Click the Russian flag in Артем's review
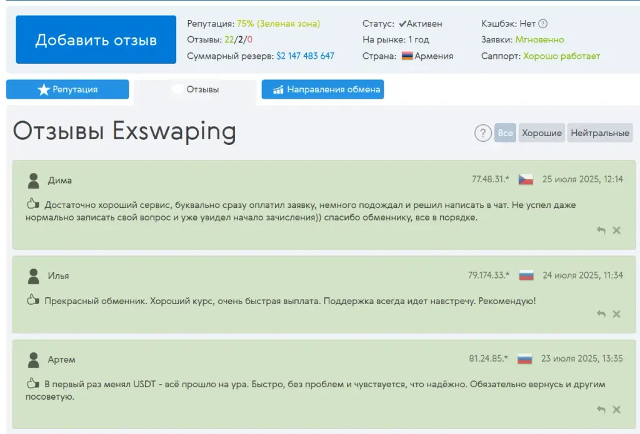This screenshot has height=434, width=640. coord(524,359)
